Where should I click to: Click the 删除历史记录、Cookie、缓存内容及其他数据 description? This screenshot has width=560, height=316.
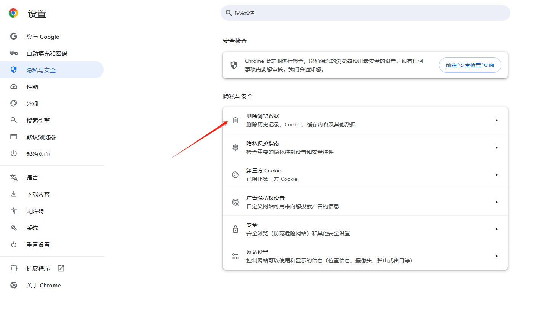pyautogui.click(x=301, y=124)
